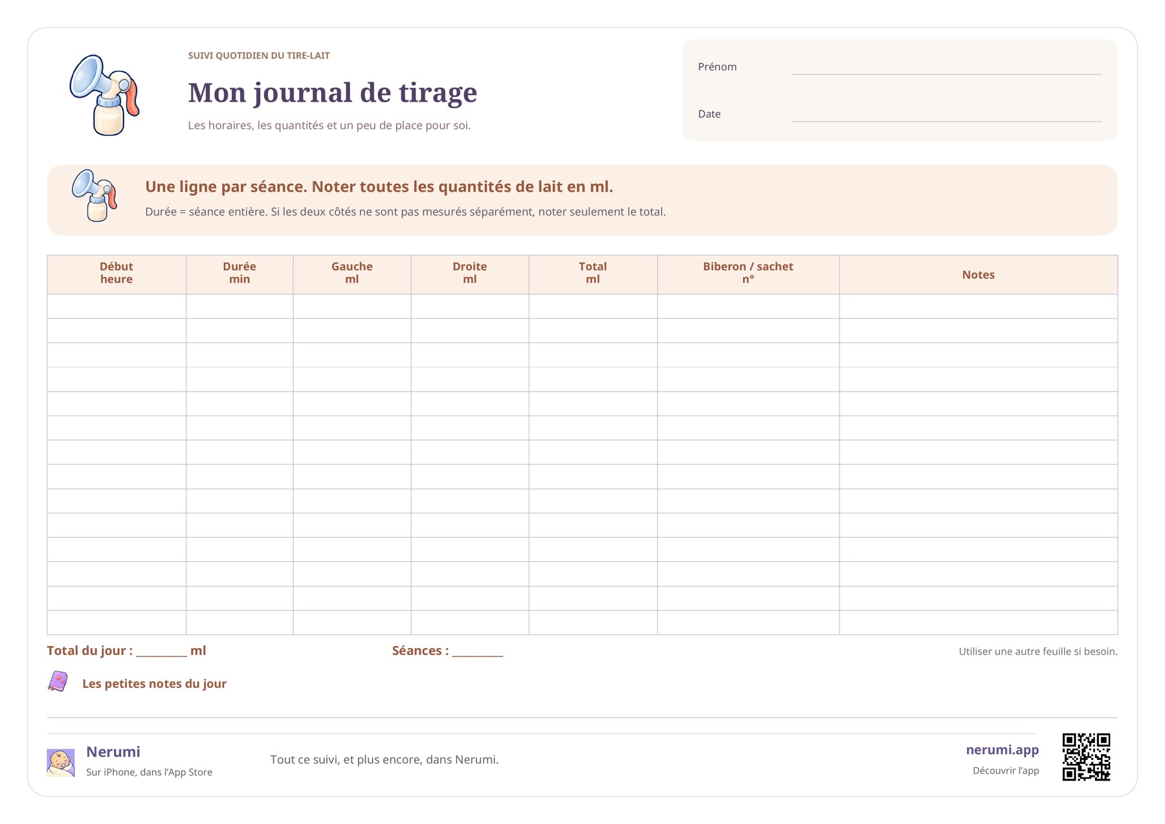This screenshot has width=1165, height=824.
Task: Click the Durée = séance entière explanation
Action: (x=405, y=212)
